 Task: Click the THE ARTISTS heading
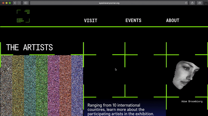click(29, 47)
